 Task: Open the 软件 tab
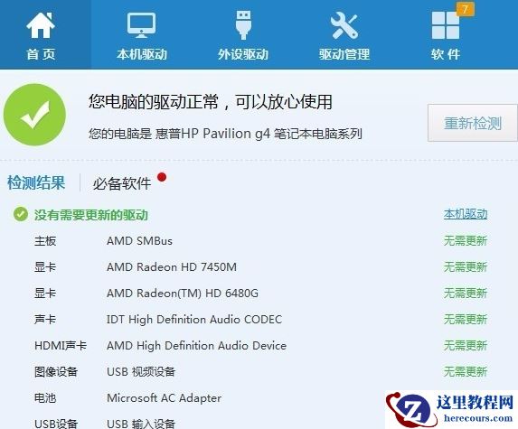coord(446,35)
